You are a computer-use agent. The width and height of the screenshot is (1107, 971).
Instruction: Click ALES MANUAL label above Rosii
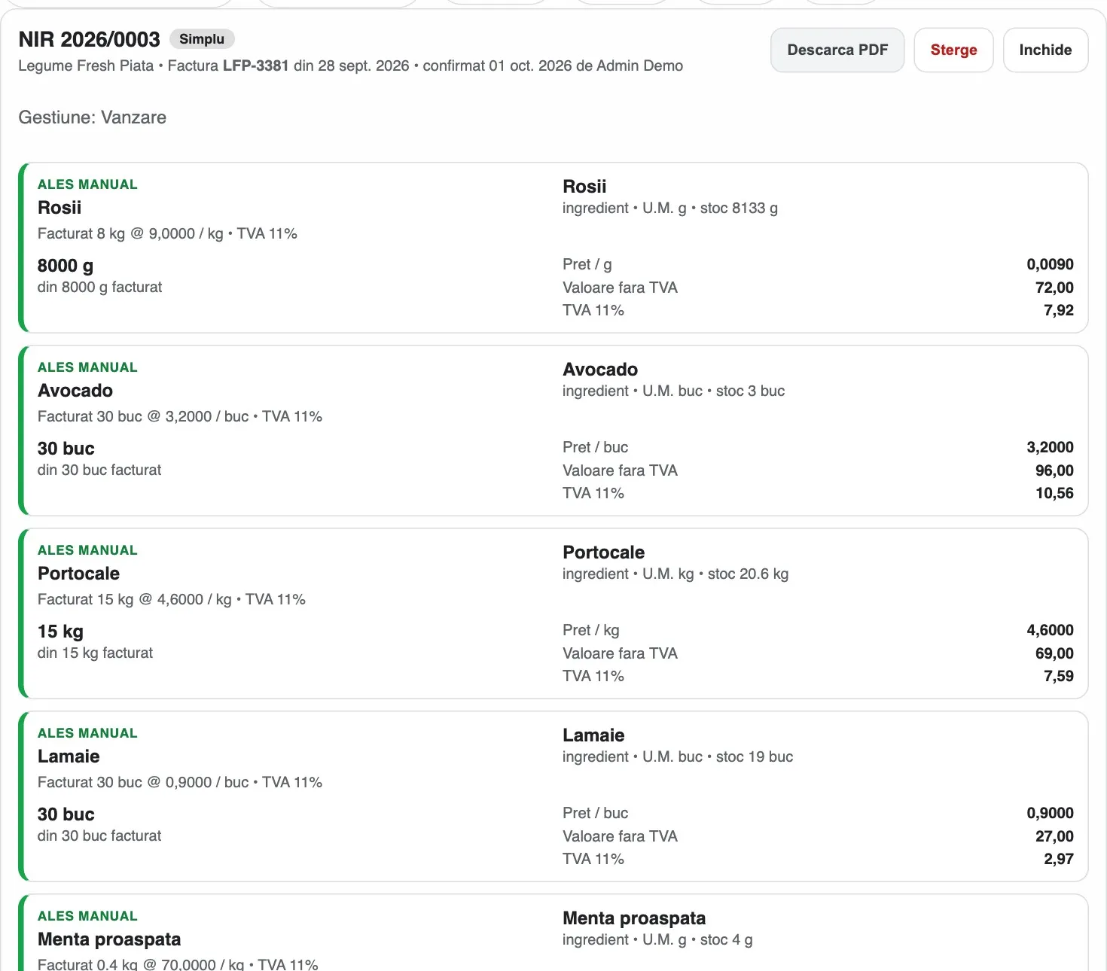click(87, 184)
